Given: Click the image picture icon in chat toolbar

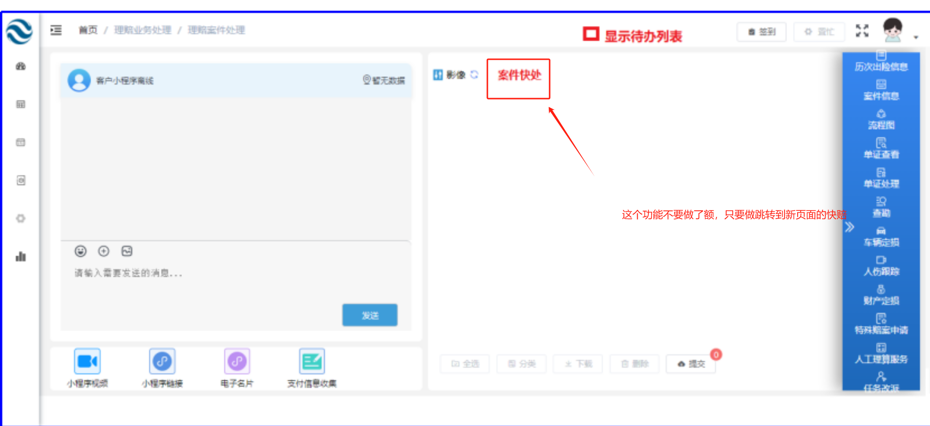Looking at the screenshot, I should 127,251.
